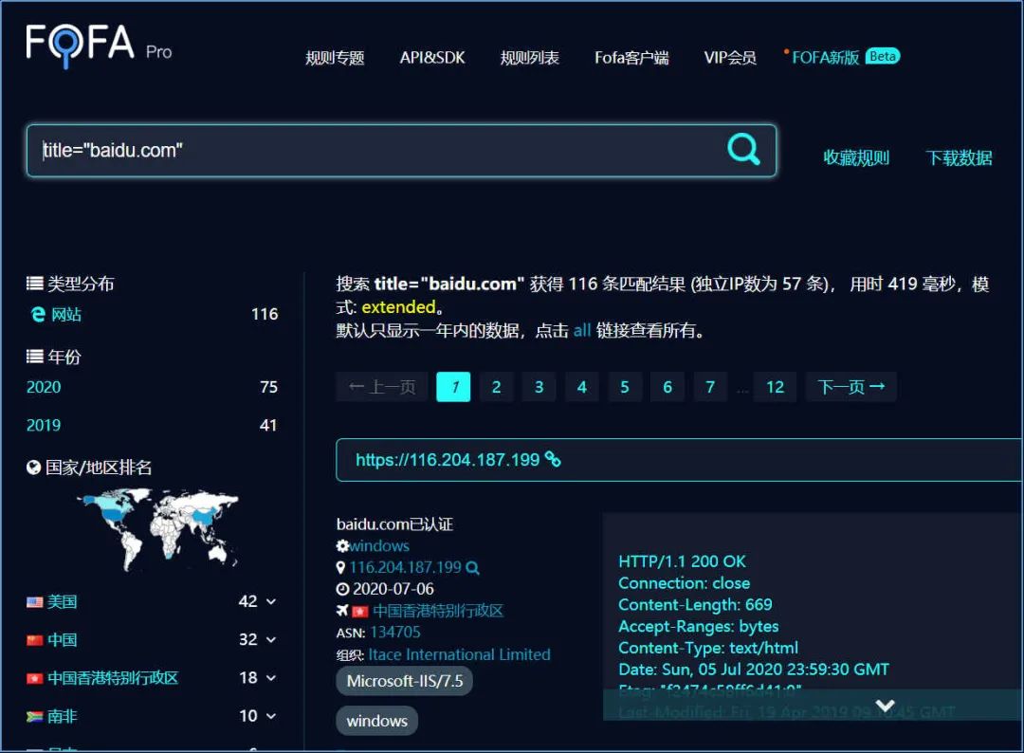Click the link icon next to https://116.204.187.199
The image size is (1024, 753).
coord(553,460)
